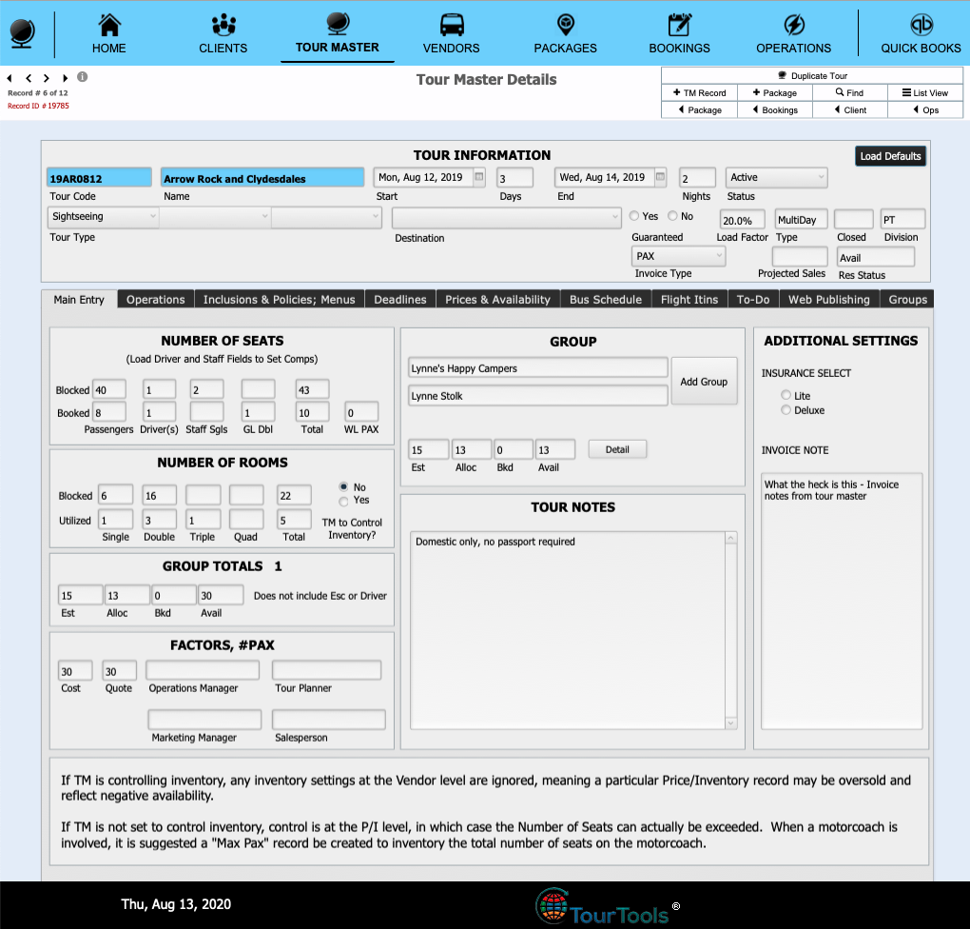The image size is (970, 929).
Task: Switch to List View
Action: 925,93
